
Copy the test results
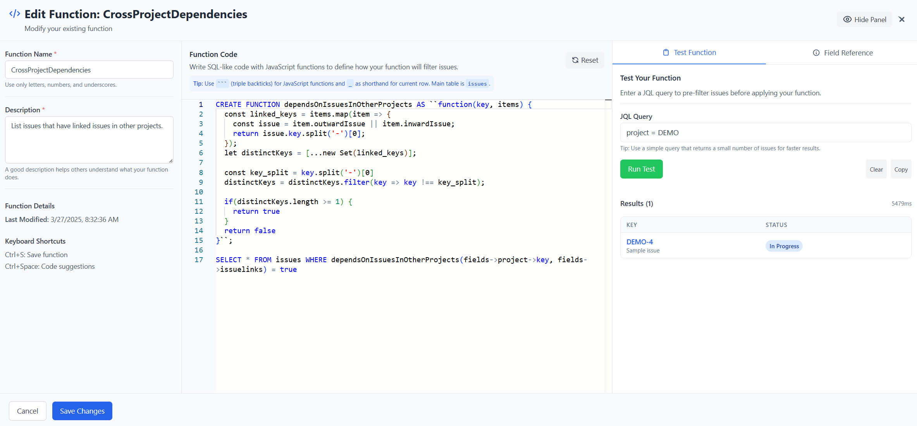[x=901, y=169]
